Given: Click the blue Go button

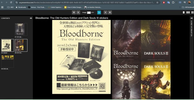Looking at the screenshot, I should click(x=99, y=12).
